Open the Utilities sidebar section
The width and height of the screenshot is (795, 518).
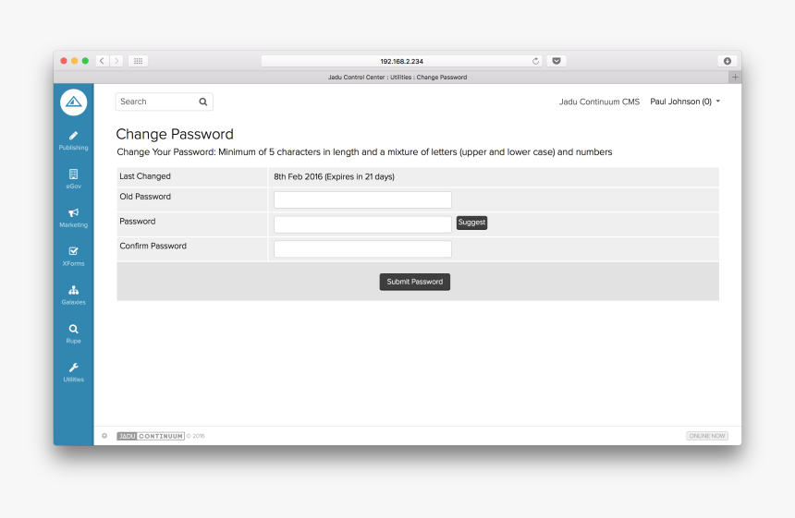click(74, 373)
